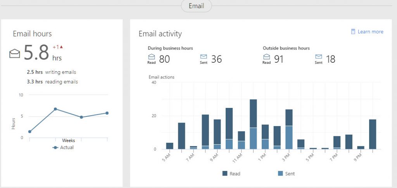Toggle the Actual line legend entry
Viewport: 397px width, 188px height.
pyautogui.click(x=63, y=147)
